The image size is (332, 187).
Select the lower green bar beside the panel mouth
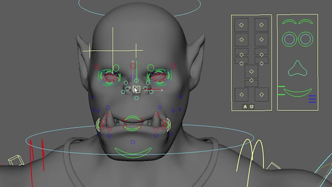pos(282,94)
